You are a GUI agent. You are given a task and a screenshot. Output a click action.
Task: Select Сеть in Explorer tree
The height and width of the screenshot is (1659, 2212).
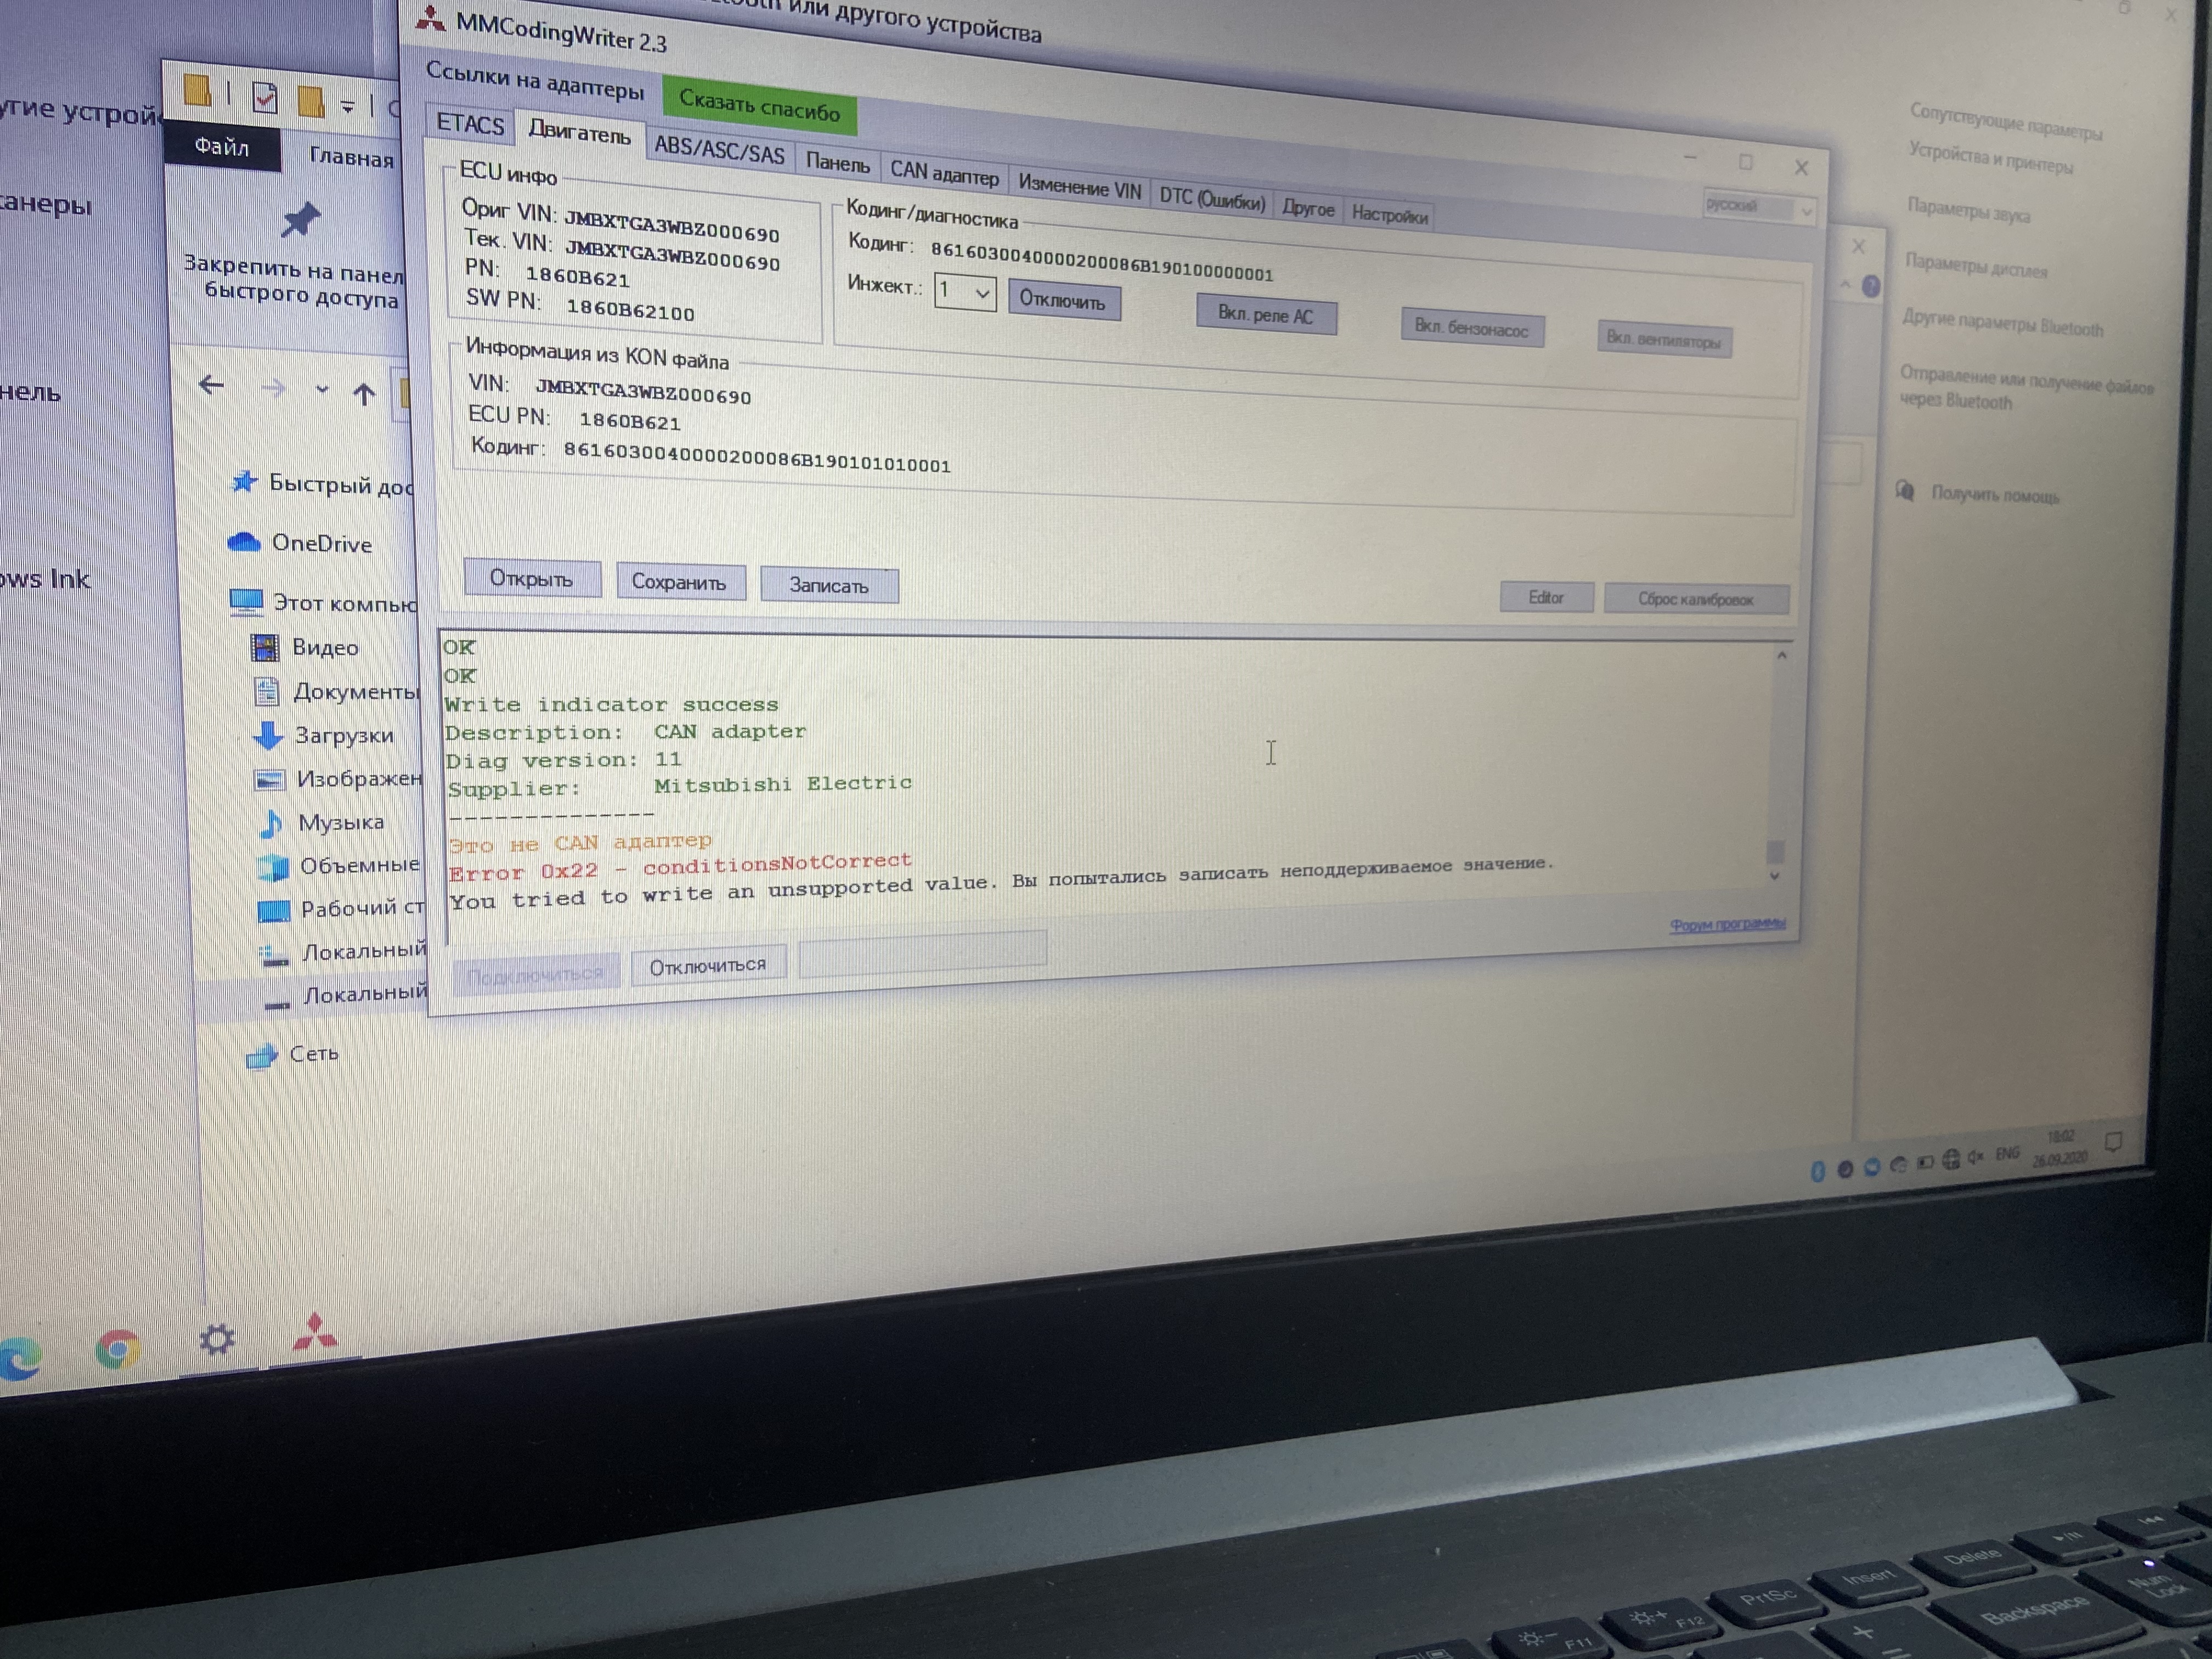tap(292, 1054)
